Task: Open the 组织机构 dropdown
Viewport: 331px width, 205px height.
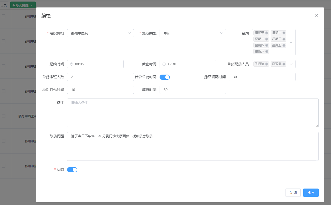Action: point(100,33)
